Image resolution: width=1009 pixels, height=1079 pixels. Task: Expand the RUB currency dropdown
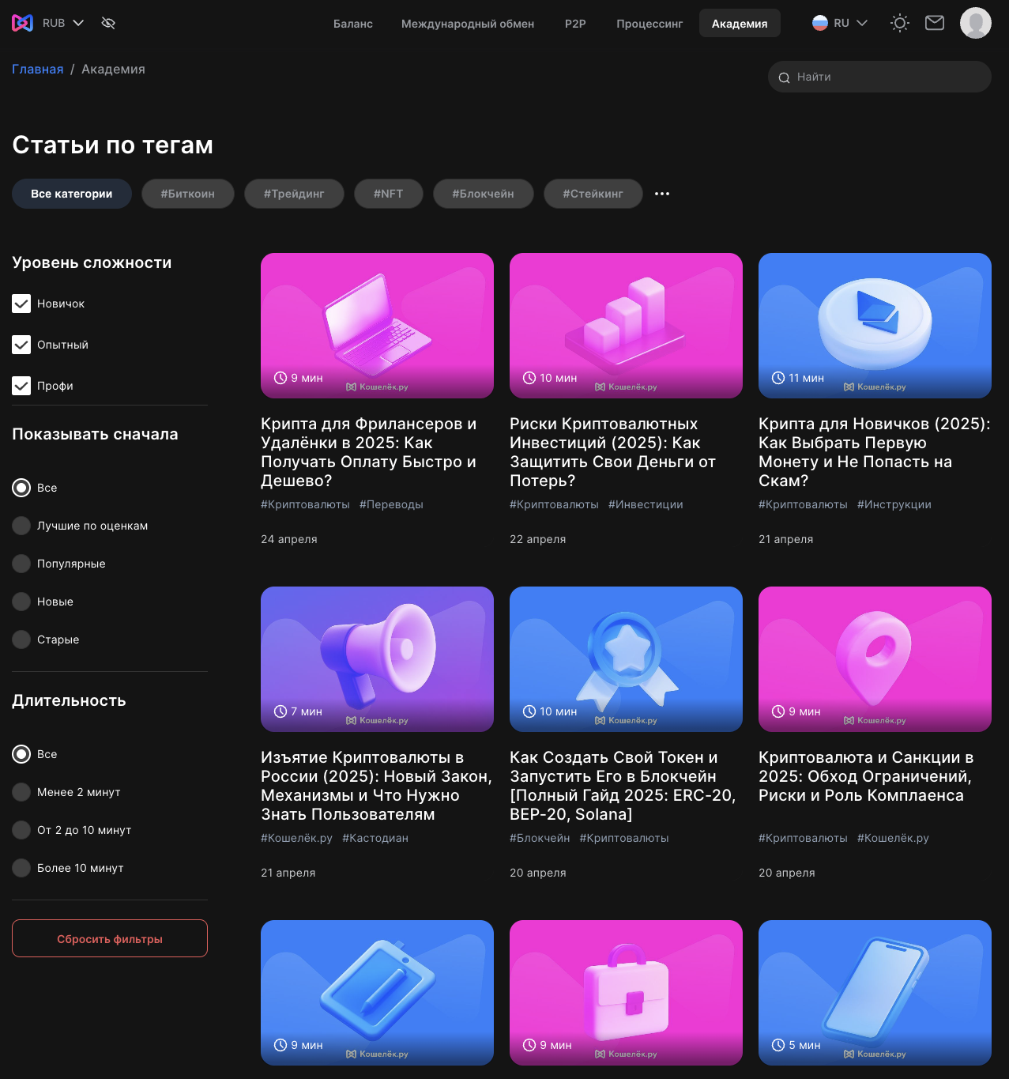pos(77,23)
